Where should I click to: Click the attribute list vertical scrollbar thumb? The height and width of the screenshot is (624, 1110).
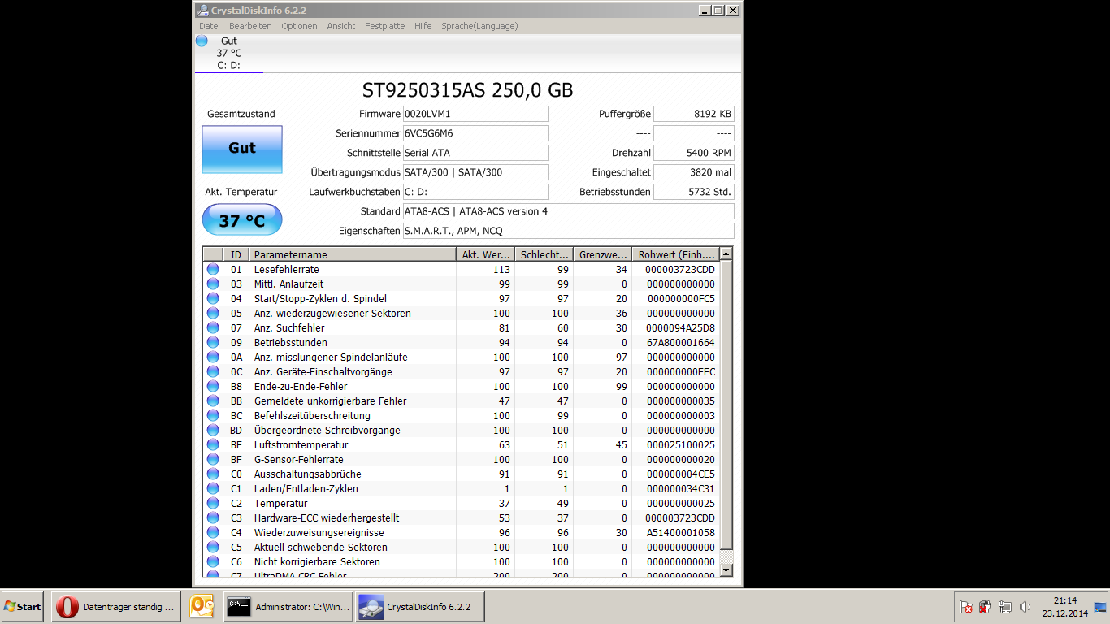(x=726, y=405)
